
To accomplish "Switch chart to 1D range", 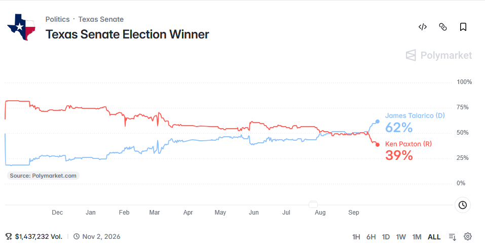I will [386, 237].
